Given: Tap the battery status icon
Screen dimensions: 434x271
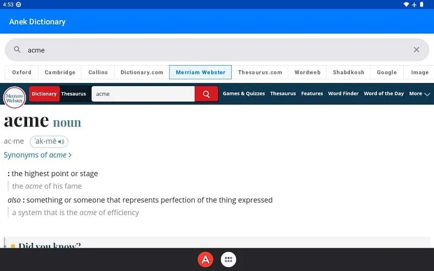Looking at the screenshot, I should point(422,4).
